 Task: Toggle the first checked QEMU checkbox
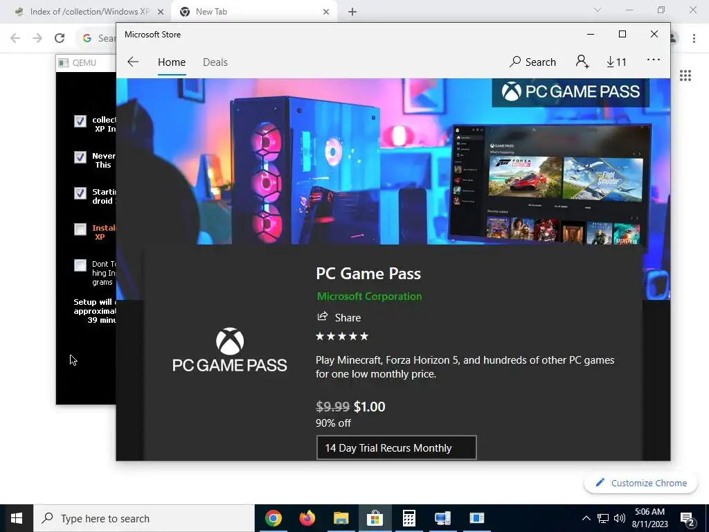[80, 121]
